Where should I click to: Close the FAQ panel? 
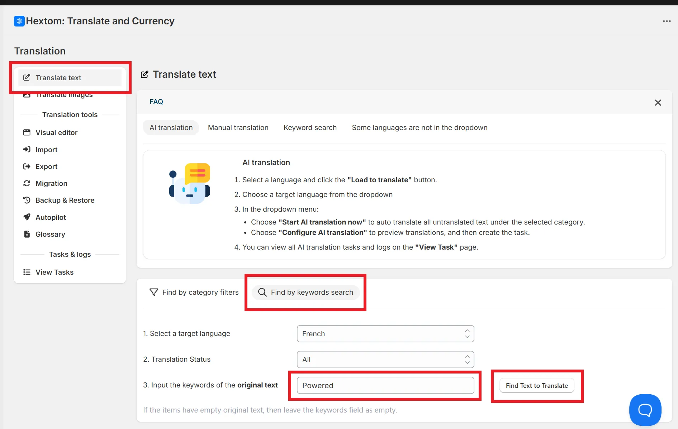click(x=658, y=102)
